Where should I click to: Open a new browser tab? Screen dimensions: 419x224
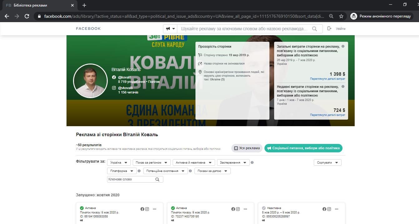point(84,5)
